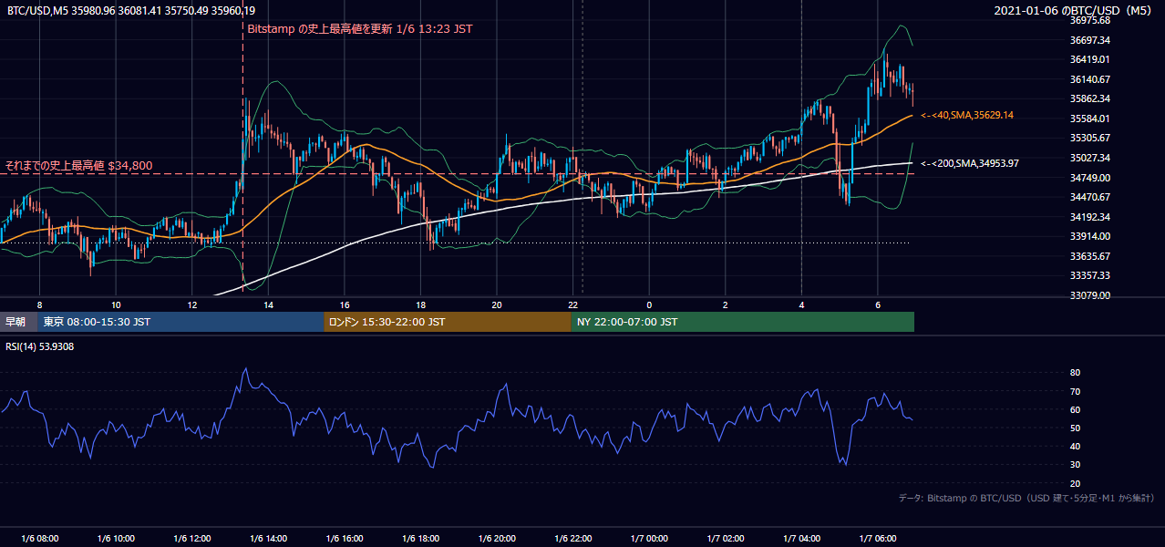This screenshot has width=1165, height=547.
Task: Select the '1/6 10:00' time label
Action: 116,539
